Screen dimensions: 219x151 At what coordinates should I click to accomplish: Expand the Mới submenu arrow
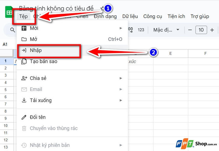pos(121,28)
